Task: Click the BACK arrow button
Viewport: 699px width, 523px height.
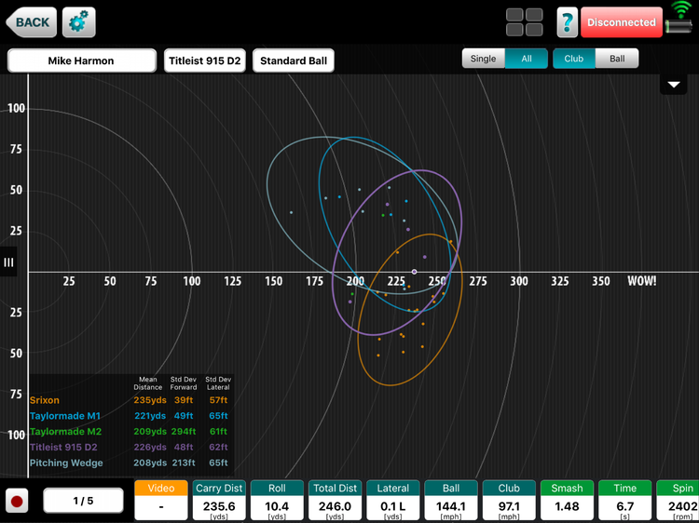Action: pos(31,22)
